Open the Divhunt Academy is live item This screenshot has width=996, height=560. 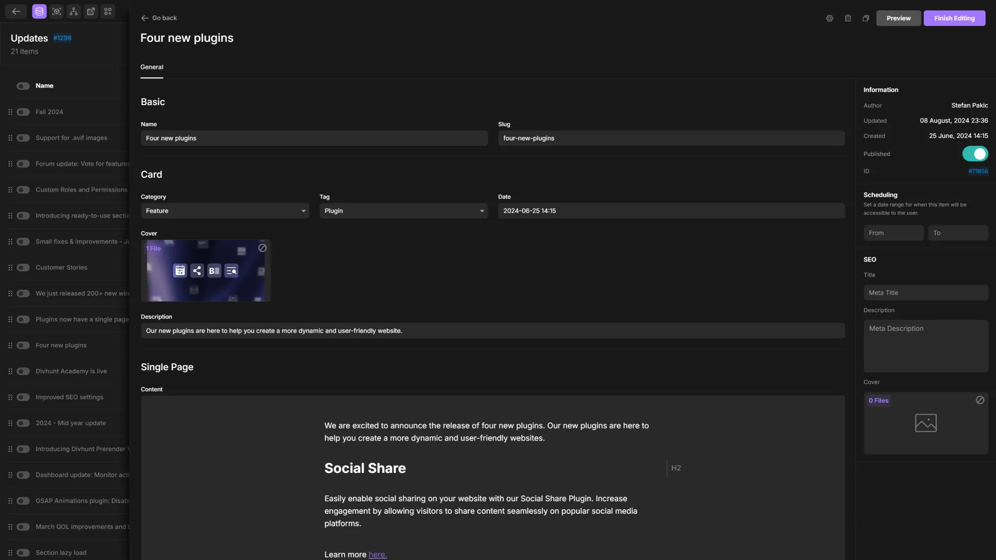click(x=71, y=371)
